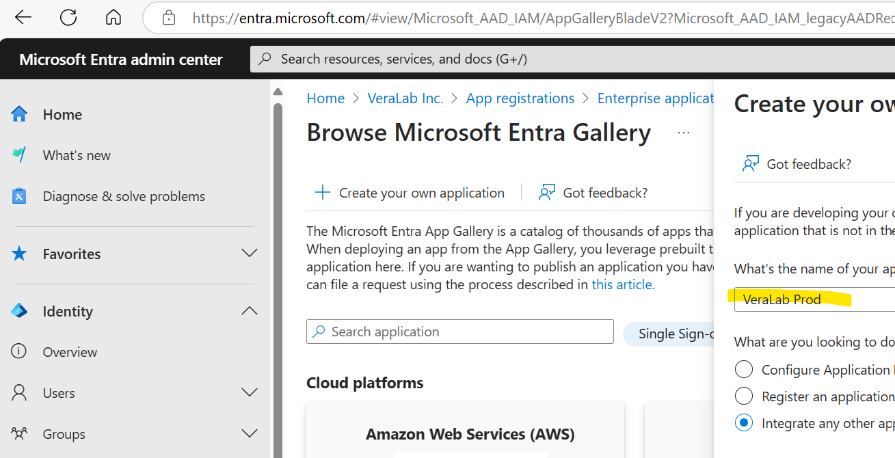
Task: Select Integrate any other application radio option
Action: [x=743, y=423]
